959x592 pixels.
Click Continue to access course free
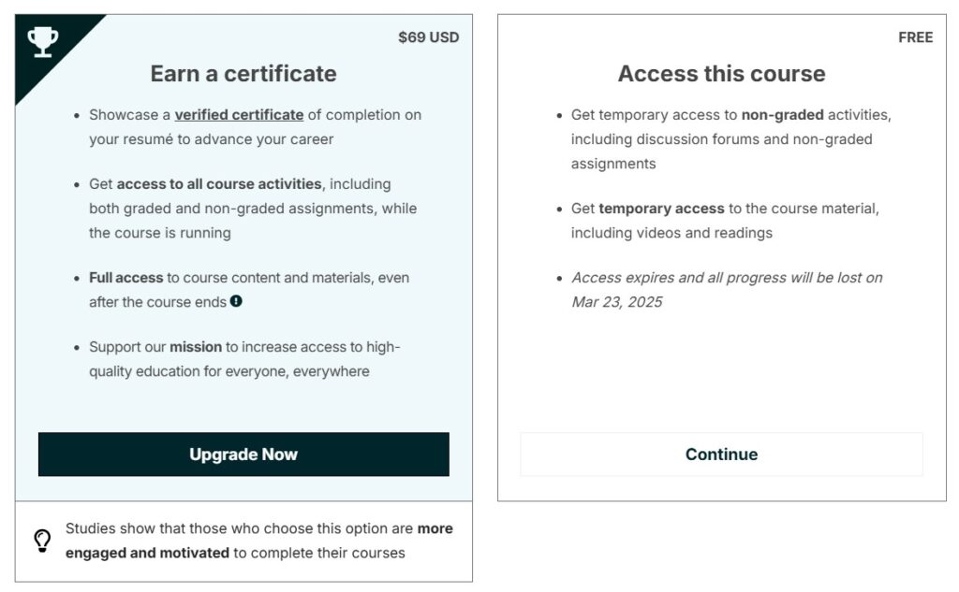pyautogui.click(x=722, y=455)
